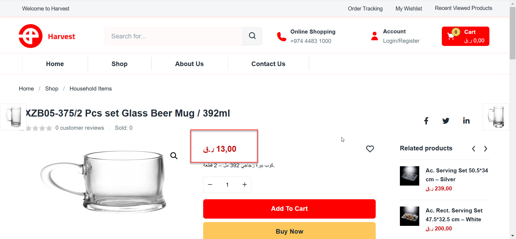
Task: Open Harvest logo homepage
Action: (x=47, y=36)
